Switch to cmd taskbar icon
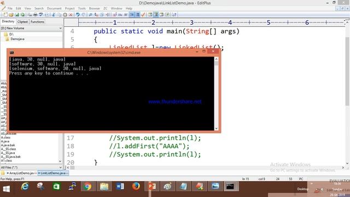The image size is (350, 197). tap(230, 187)
